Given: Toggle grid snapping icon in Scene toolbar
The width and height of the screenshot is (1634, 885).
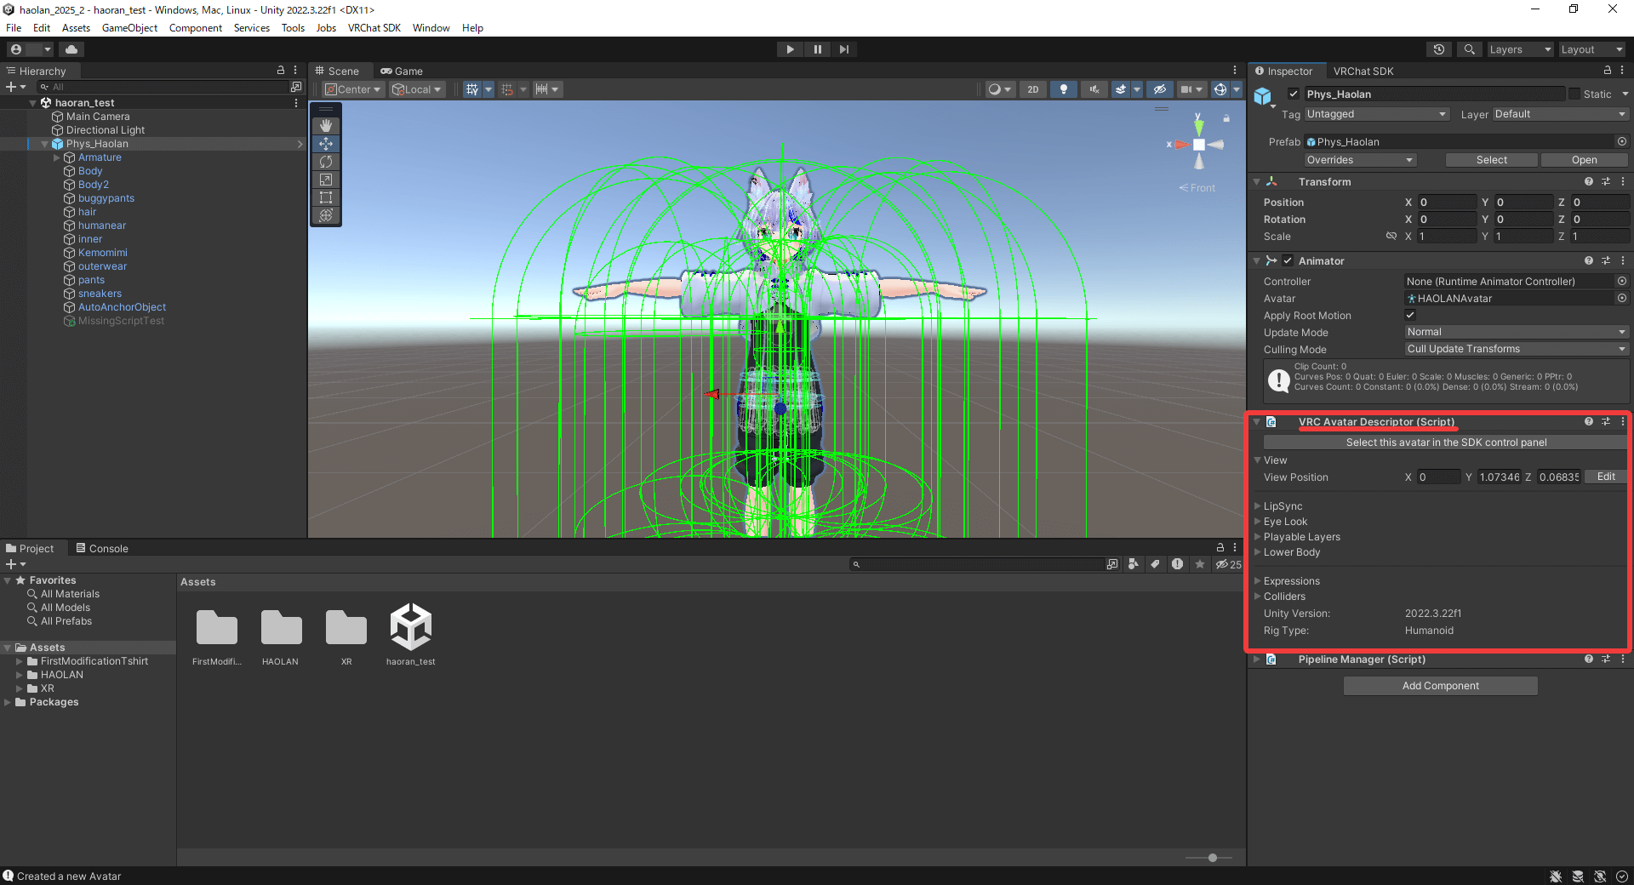Looking at the screenshot, I should (x=507, y=89).
